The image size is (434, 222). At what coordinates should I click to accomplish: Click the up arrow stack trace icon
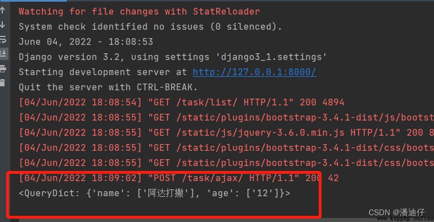tap(3, 11)
